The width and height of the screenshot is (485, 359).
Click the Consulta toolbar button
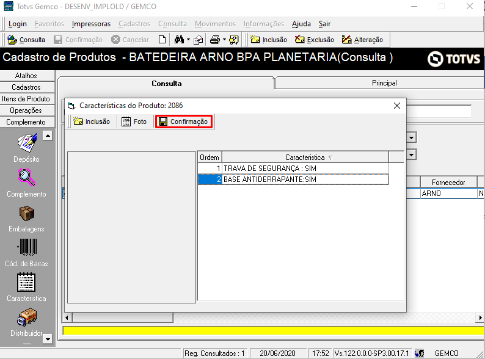tap(26, 40)
